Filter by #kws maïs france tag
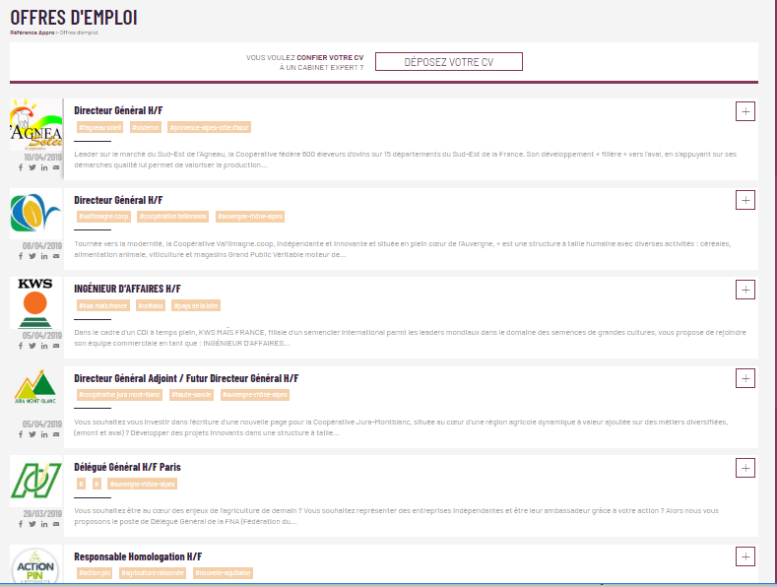Viewport: 777px width, 587px height. coord(102,306)
